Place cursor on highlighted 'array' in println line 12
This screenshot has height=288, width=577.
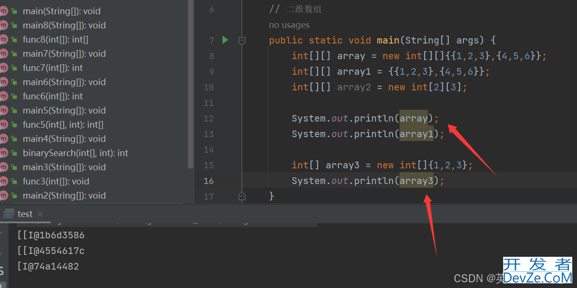click(414, 118)
